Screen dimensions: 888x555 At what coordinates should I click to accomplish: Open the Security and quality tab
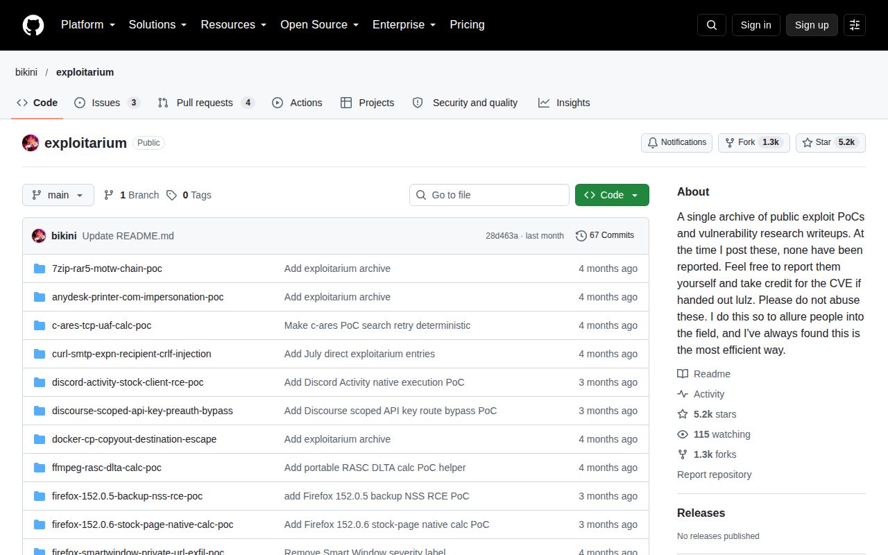coord(465,103)
